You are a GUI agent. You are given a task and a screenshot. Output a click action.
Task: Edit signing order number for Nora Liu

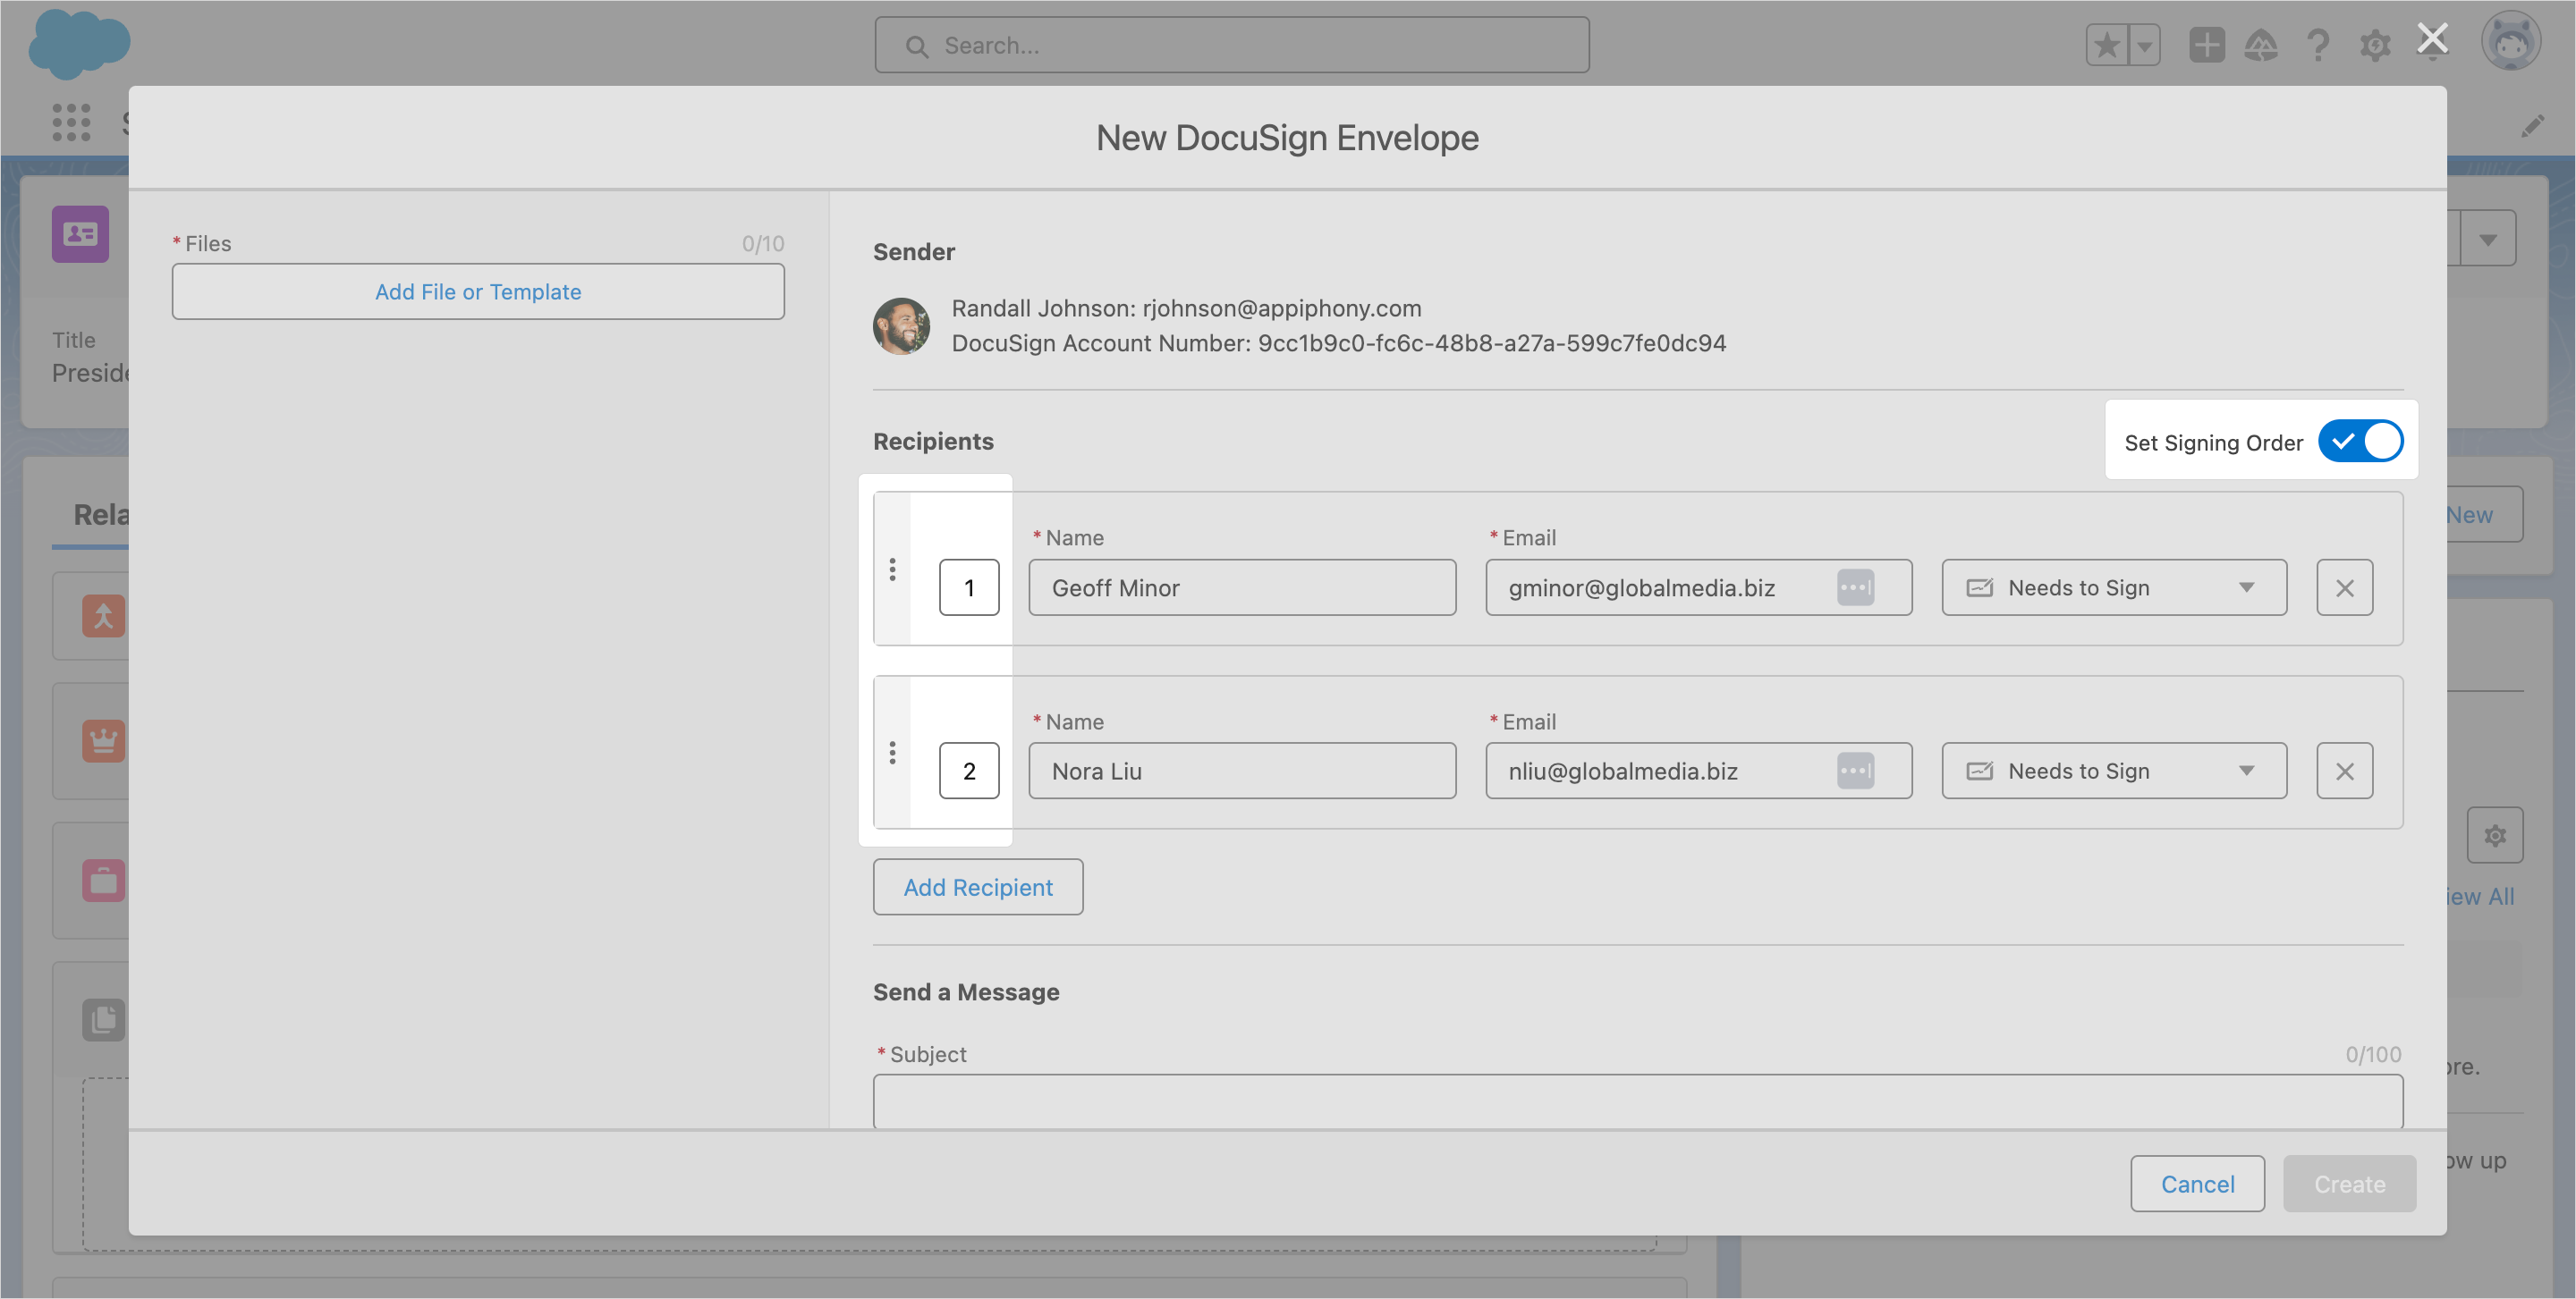968,771
